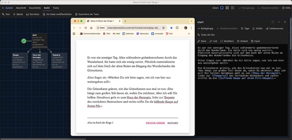Switch to the Geschichte tab
The image size is (292, 140).
click(x=35, y=7)
